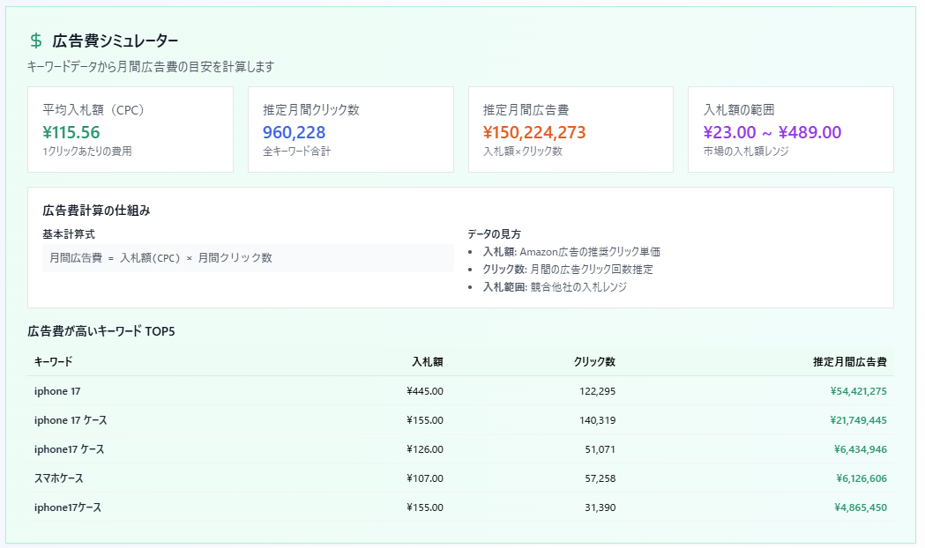925x548 pixels.
Task: Click the 入札額 column header
Action: (427, 362)
